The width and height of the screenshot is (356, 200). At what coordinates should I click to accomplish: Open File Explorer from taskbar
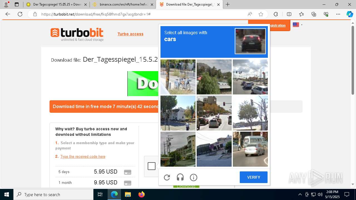pos(128,194)
